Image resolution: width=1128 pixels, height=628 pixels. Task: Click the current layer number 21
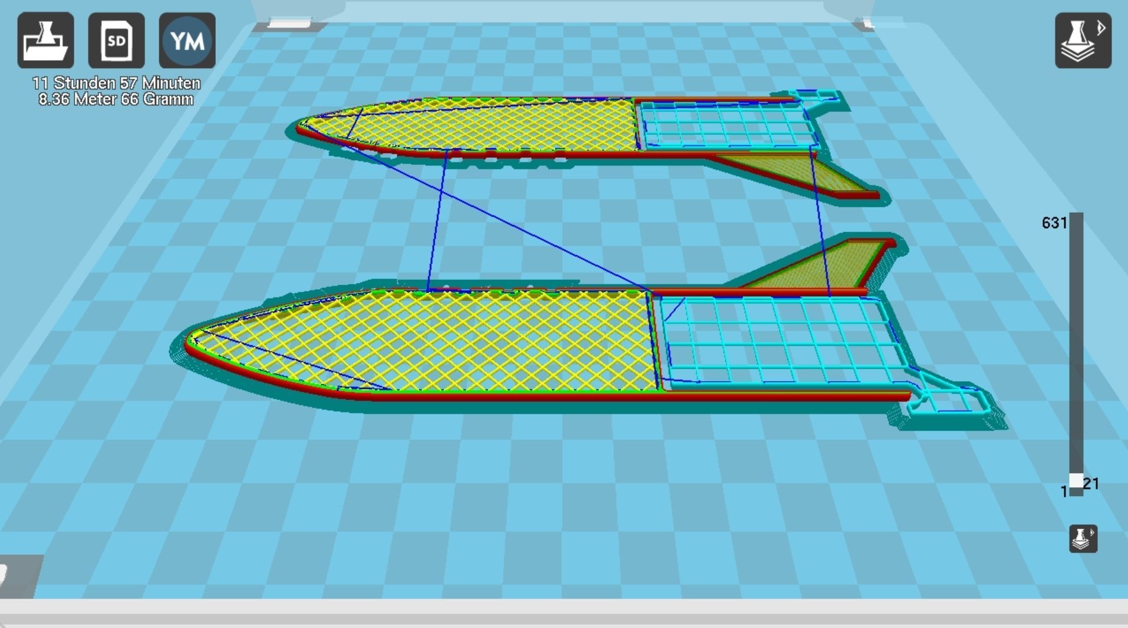click(1091, 484)
